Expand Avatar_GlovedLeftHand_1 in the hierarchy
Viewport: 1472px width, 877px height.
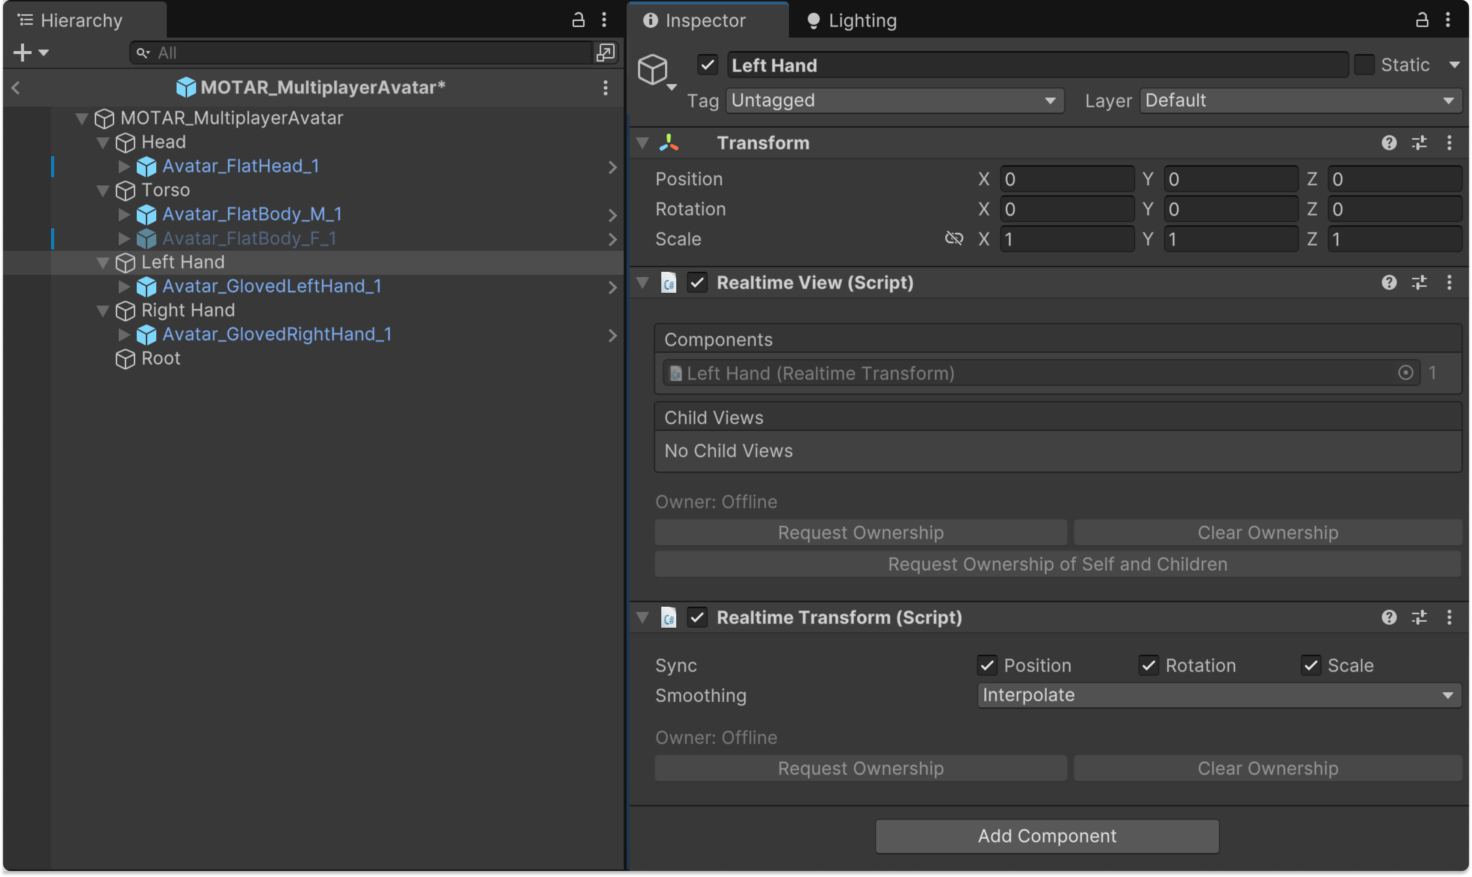coord(124,286)
